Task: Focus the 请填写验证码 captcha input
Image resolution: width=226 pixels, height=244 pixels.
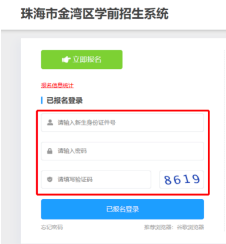Action: pyautogui.click(x=96, y=180)
